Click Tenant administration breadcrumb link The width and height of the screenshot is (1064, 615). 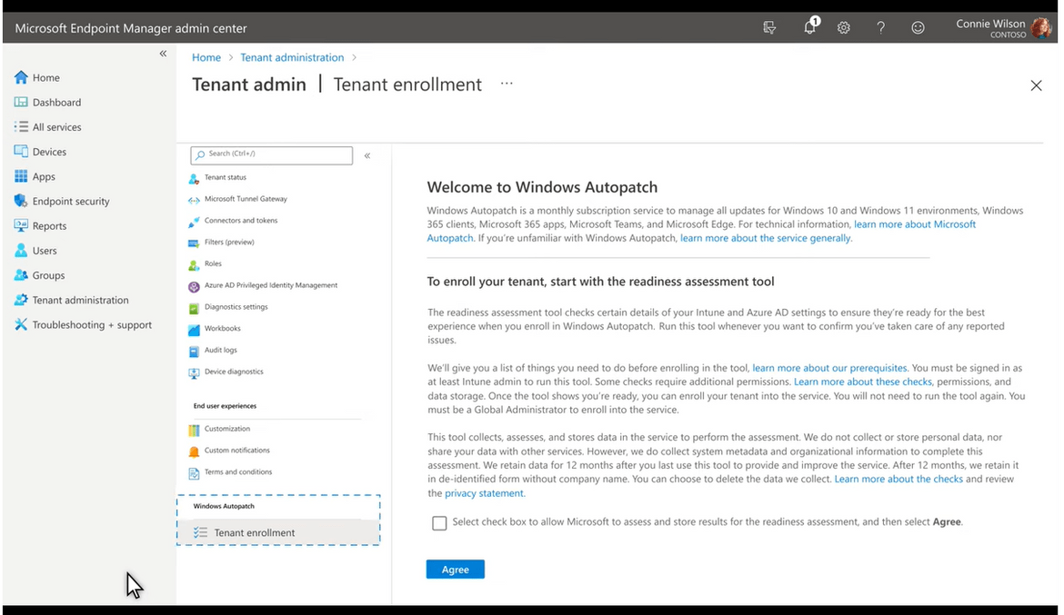(x=292, y=57)
